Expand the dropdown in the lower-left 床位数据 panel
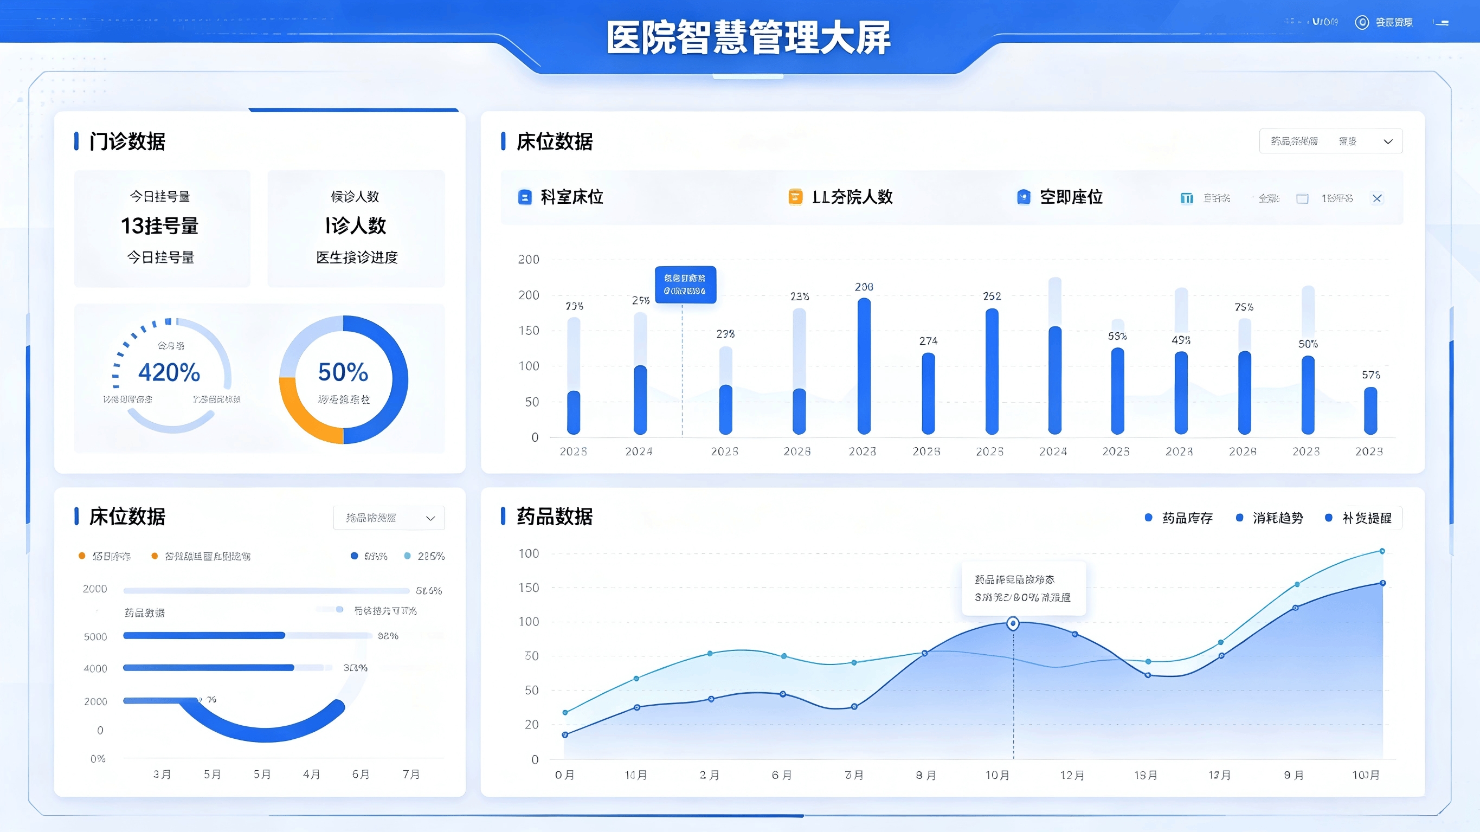 [389, 518]
